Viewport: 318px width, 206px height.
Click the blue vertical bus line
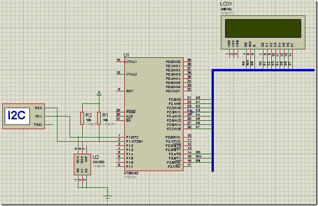tap(213, 121)
